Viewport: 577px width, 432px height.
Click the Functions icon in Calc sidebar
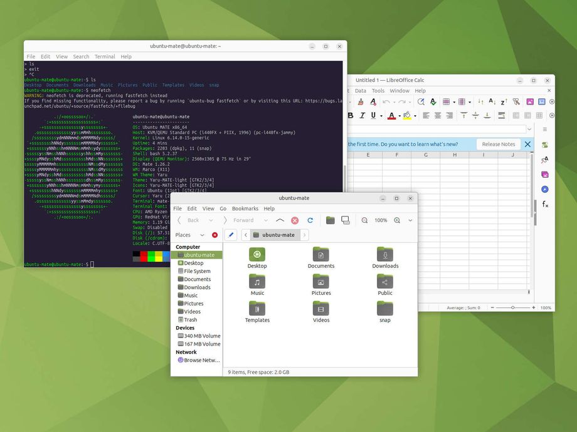[x=545, y=204]
